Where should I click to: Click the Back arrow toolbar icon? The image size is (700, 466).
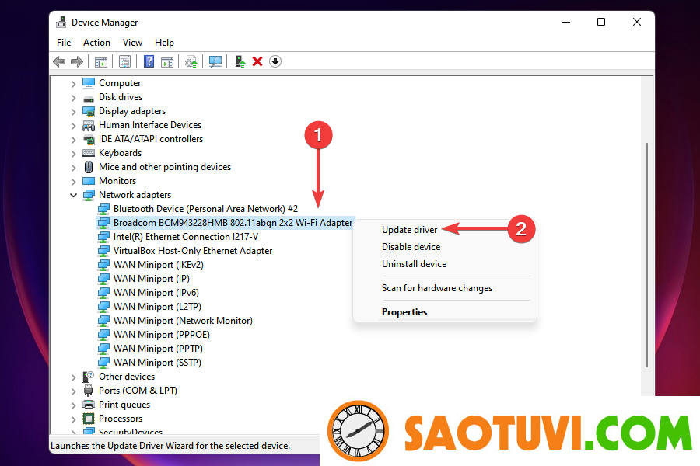[59, 61]
